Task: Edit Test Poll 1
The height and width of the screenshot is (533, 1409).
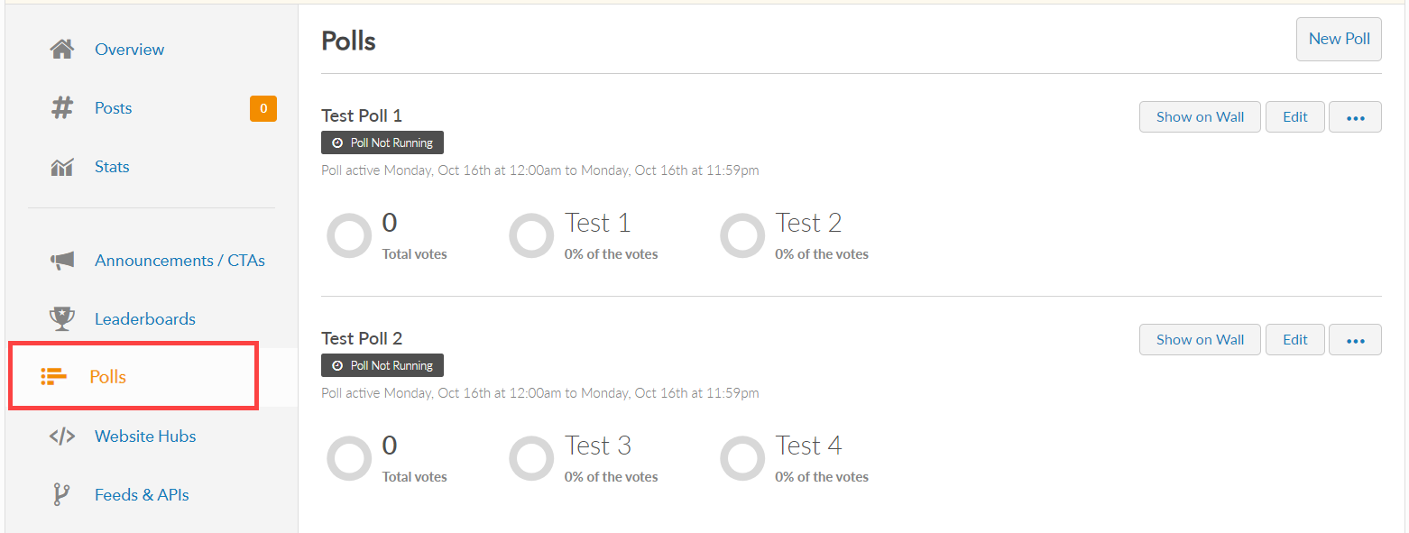Action: (x=1295, y=117)
